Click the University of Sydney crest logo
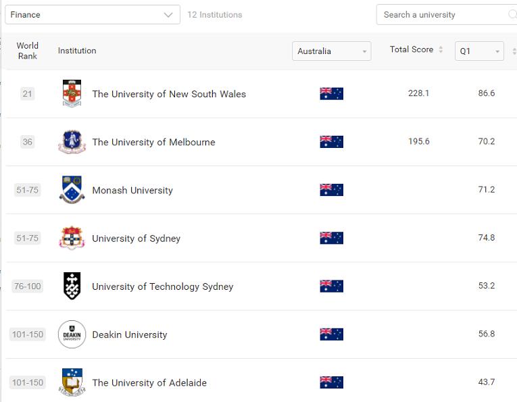 (72, 238)
